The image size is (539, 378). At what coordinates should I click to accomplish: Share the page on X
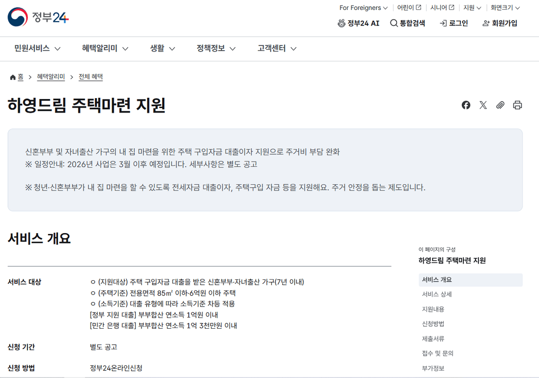click(483, 105)
